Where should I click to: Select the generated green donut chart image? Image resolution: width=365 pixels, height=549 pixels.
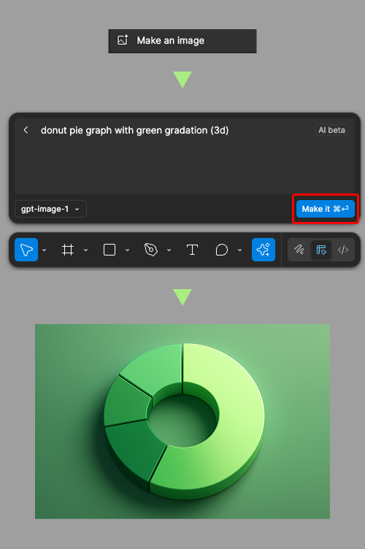[x=182, y=421]
